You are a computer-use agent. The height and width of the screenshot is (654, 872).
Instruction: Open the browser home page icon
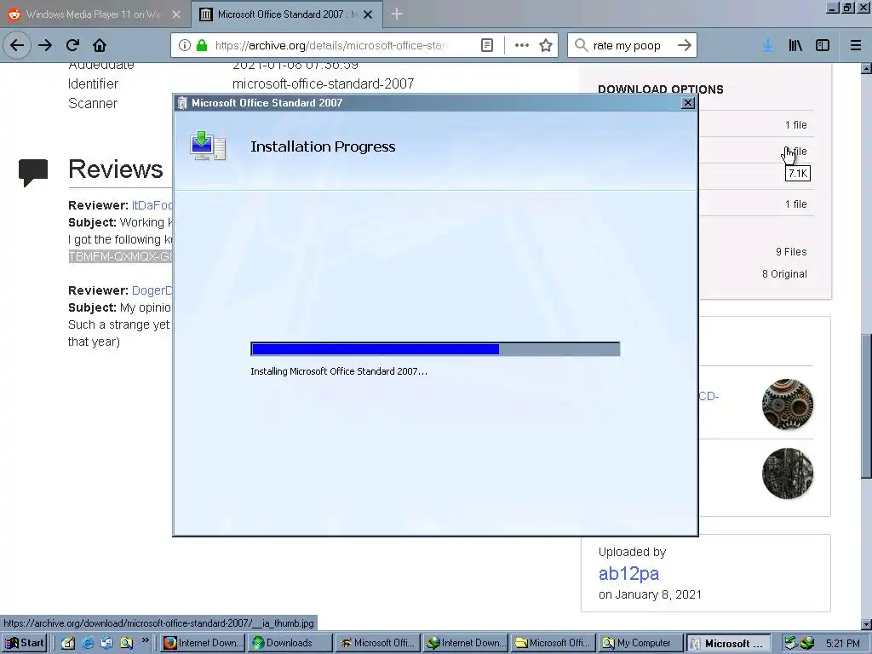click(x=100, y=45)
